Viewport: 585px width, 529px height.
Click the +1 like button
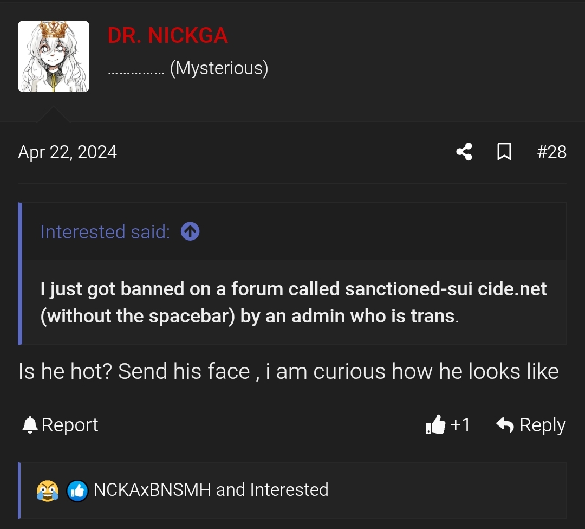click(448, 424)
